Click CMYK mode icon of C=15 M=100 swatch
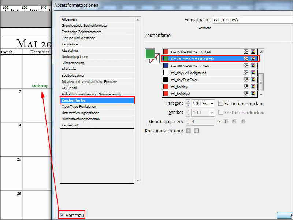Viewport: 293px width, 220px height. [253, 52]
